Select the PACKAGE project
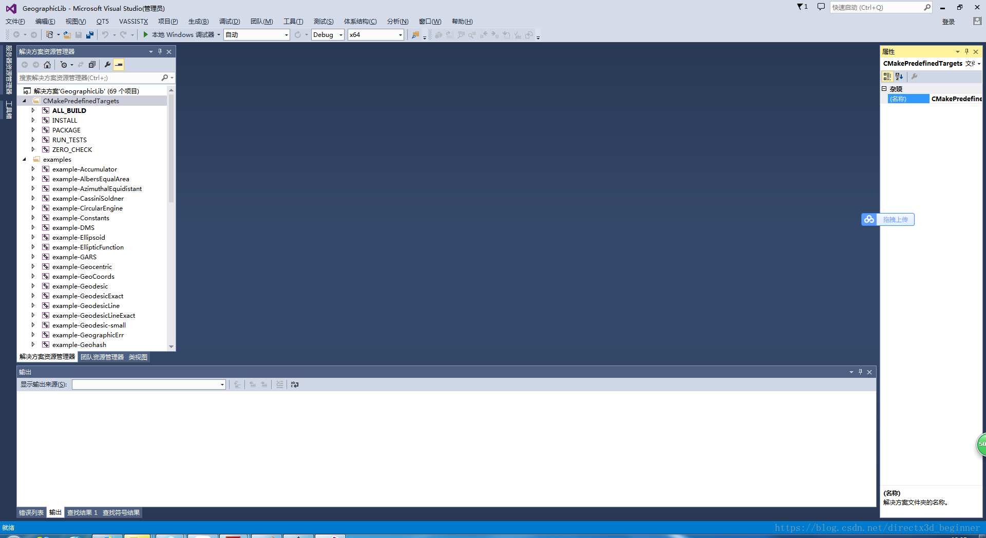The width and height of the screenshot is (986, 538). coord(66,130)
